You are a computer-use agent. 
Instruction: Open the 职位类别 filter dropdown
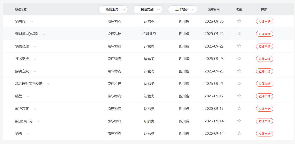click(148, 9)
